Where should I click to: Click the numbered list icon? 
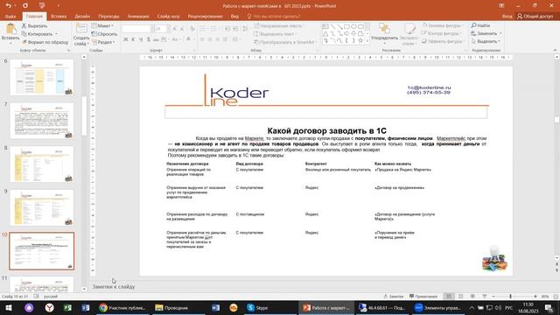tap(213, 29)
